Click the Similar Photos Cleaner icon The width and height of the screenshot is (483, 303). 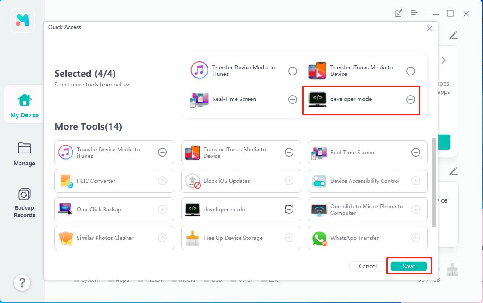tap(66, 238)
